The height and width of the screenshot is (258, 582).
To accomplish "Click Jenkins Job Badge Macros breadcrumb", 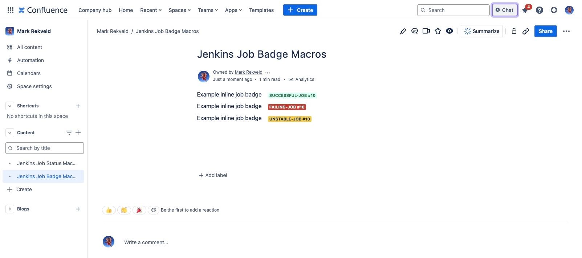I will (x=167, y=31).
